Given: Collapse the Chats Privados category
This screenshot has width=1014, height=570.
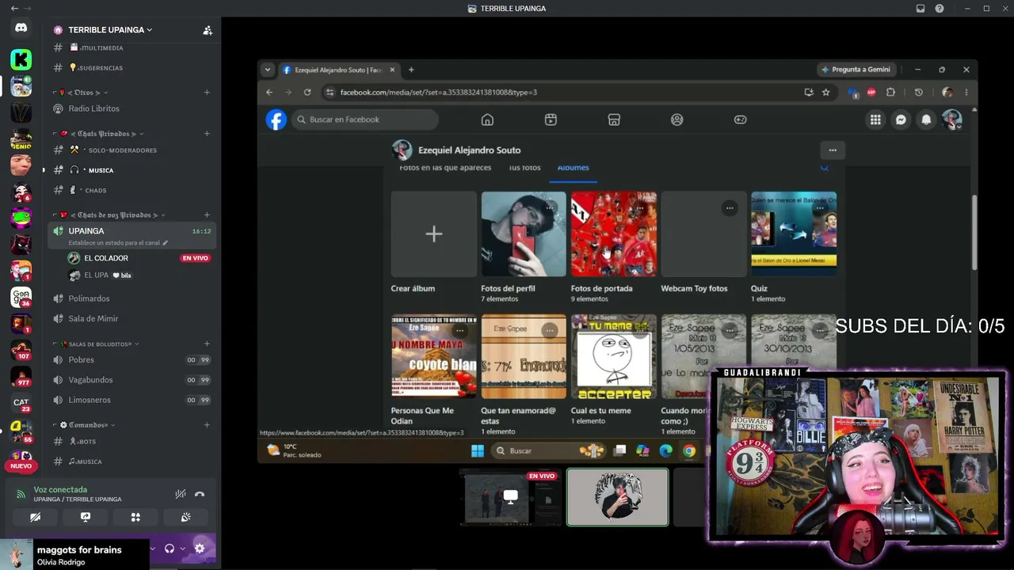Looking at the screenshot, I should (x=103, y=134).
